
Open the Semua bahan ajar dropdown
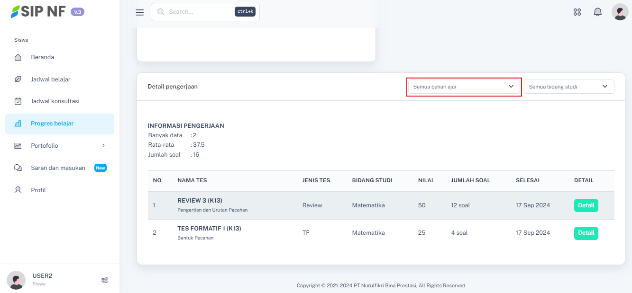coord(464,87)
